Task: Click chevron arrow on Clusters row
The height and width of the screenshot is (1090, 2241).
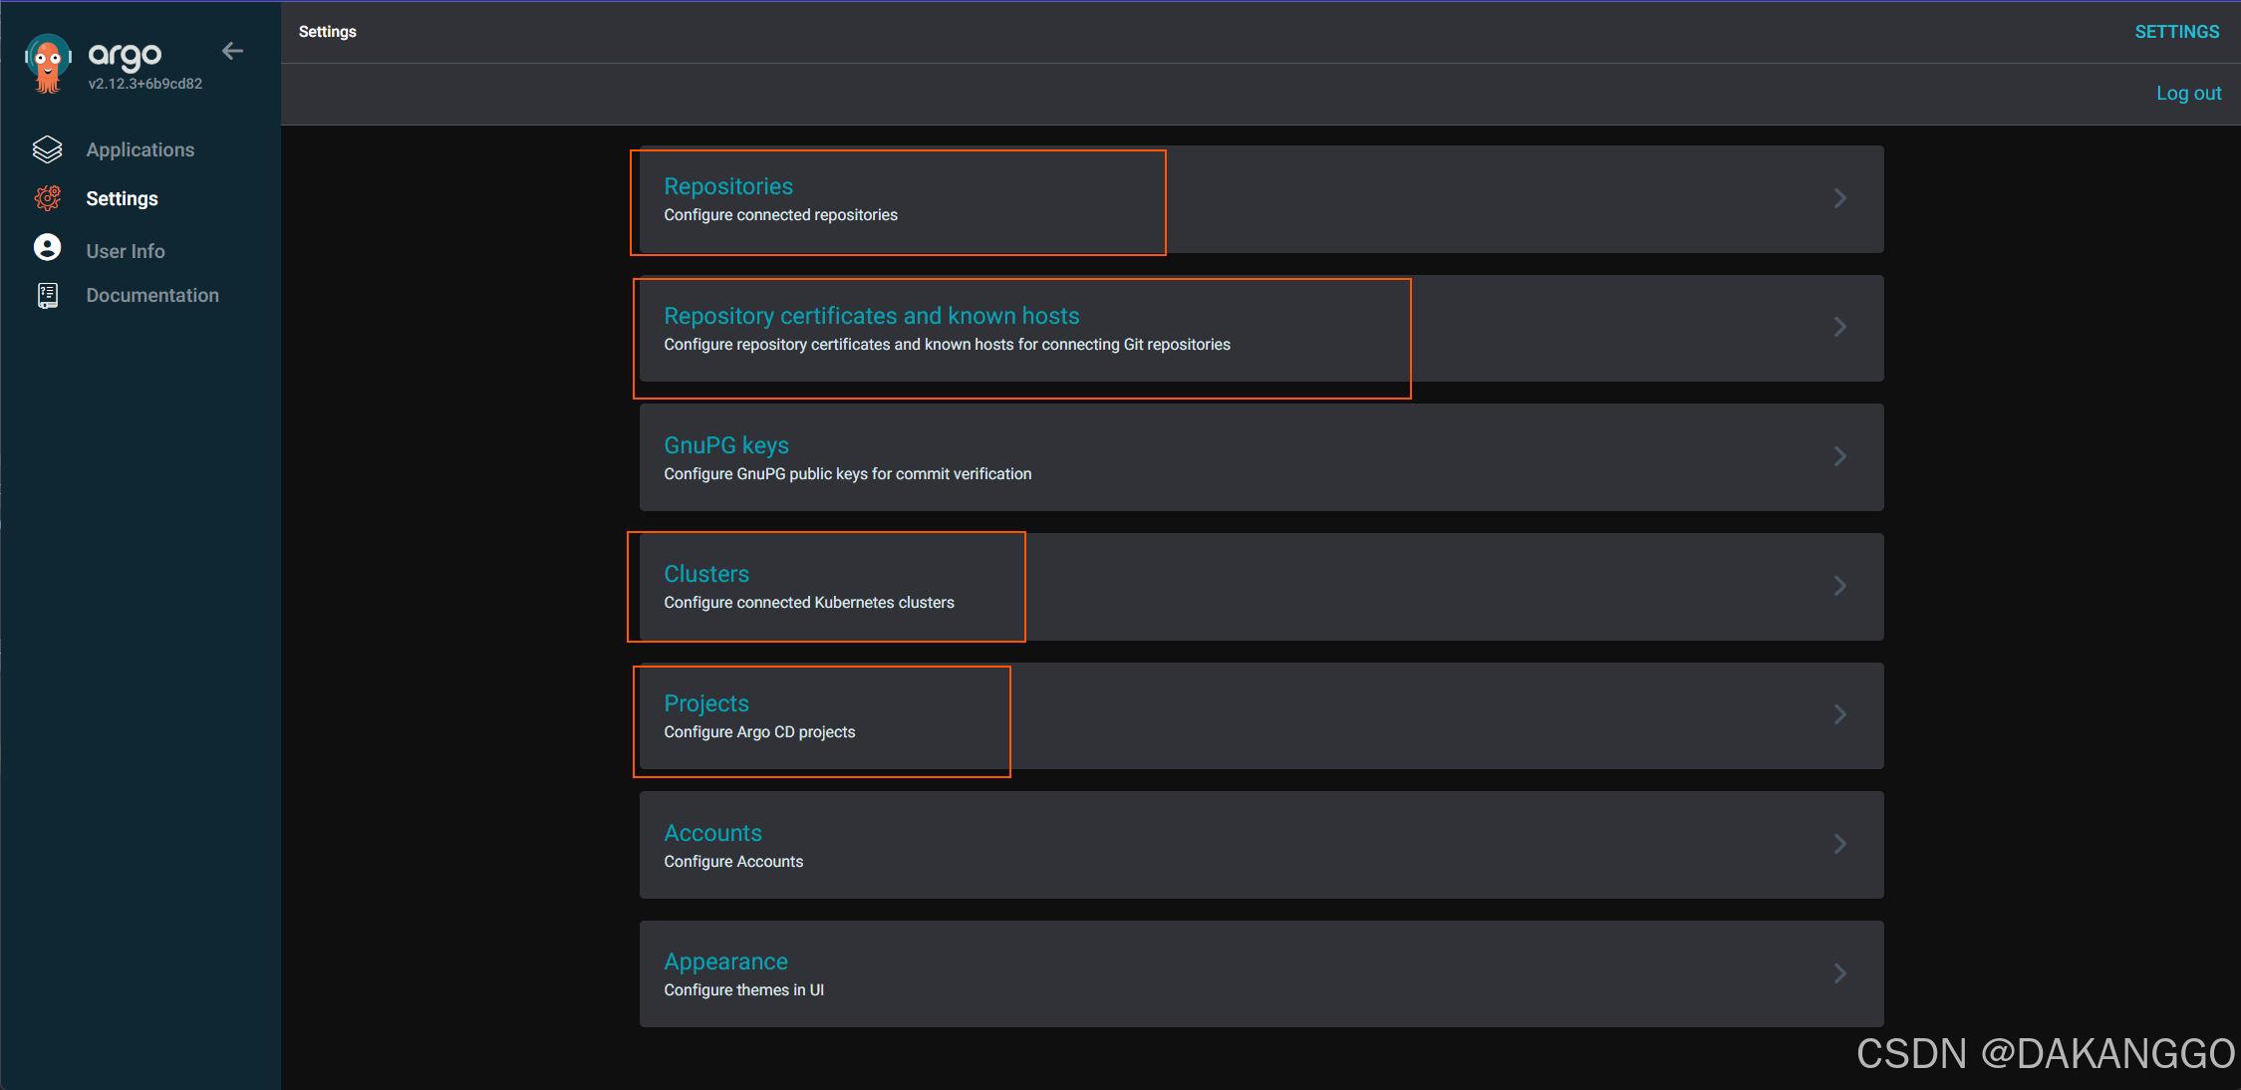Action: pyautogui.click(x=1839, y=586)
